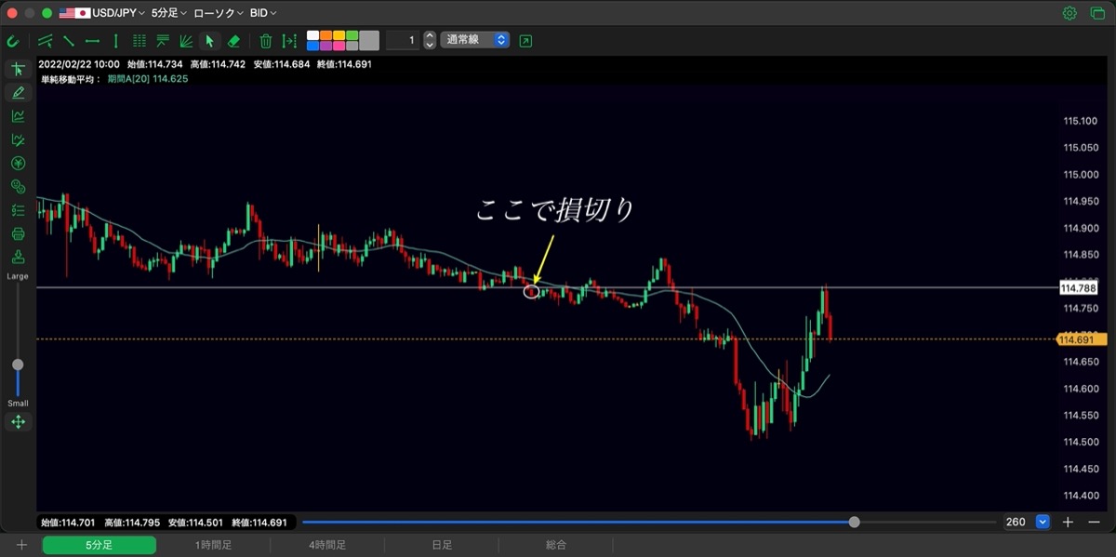This screenshot has height=557, width=1116.
Task: Switch to the 日足 tab
Action: tap(442, 546)
